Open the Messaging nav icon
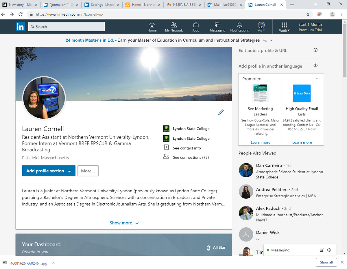 click(x=217, y=27)
